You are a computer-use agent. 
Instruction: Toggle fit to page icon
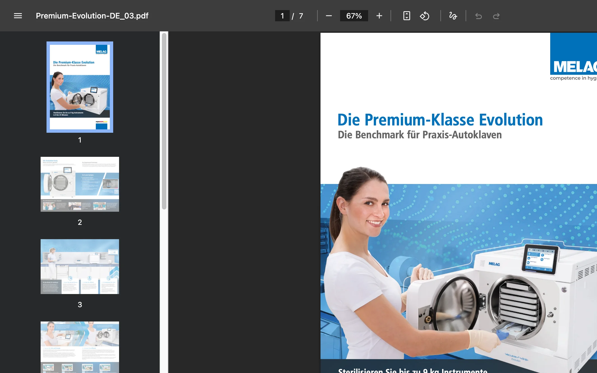[407, 16]
